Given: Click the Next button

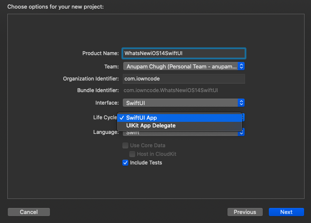Looking at the screenshot, I should [x=286, y=212].
